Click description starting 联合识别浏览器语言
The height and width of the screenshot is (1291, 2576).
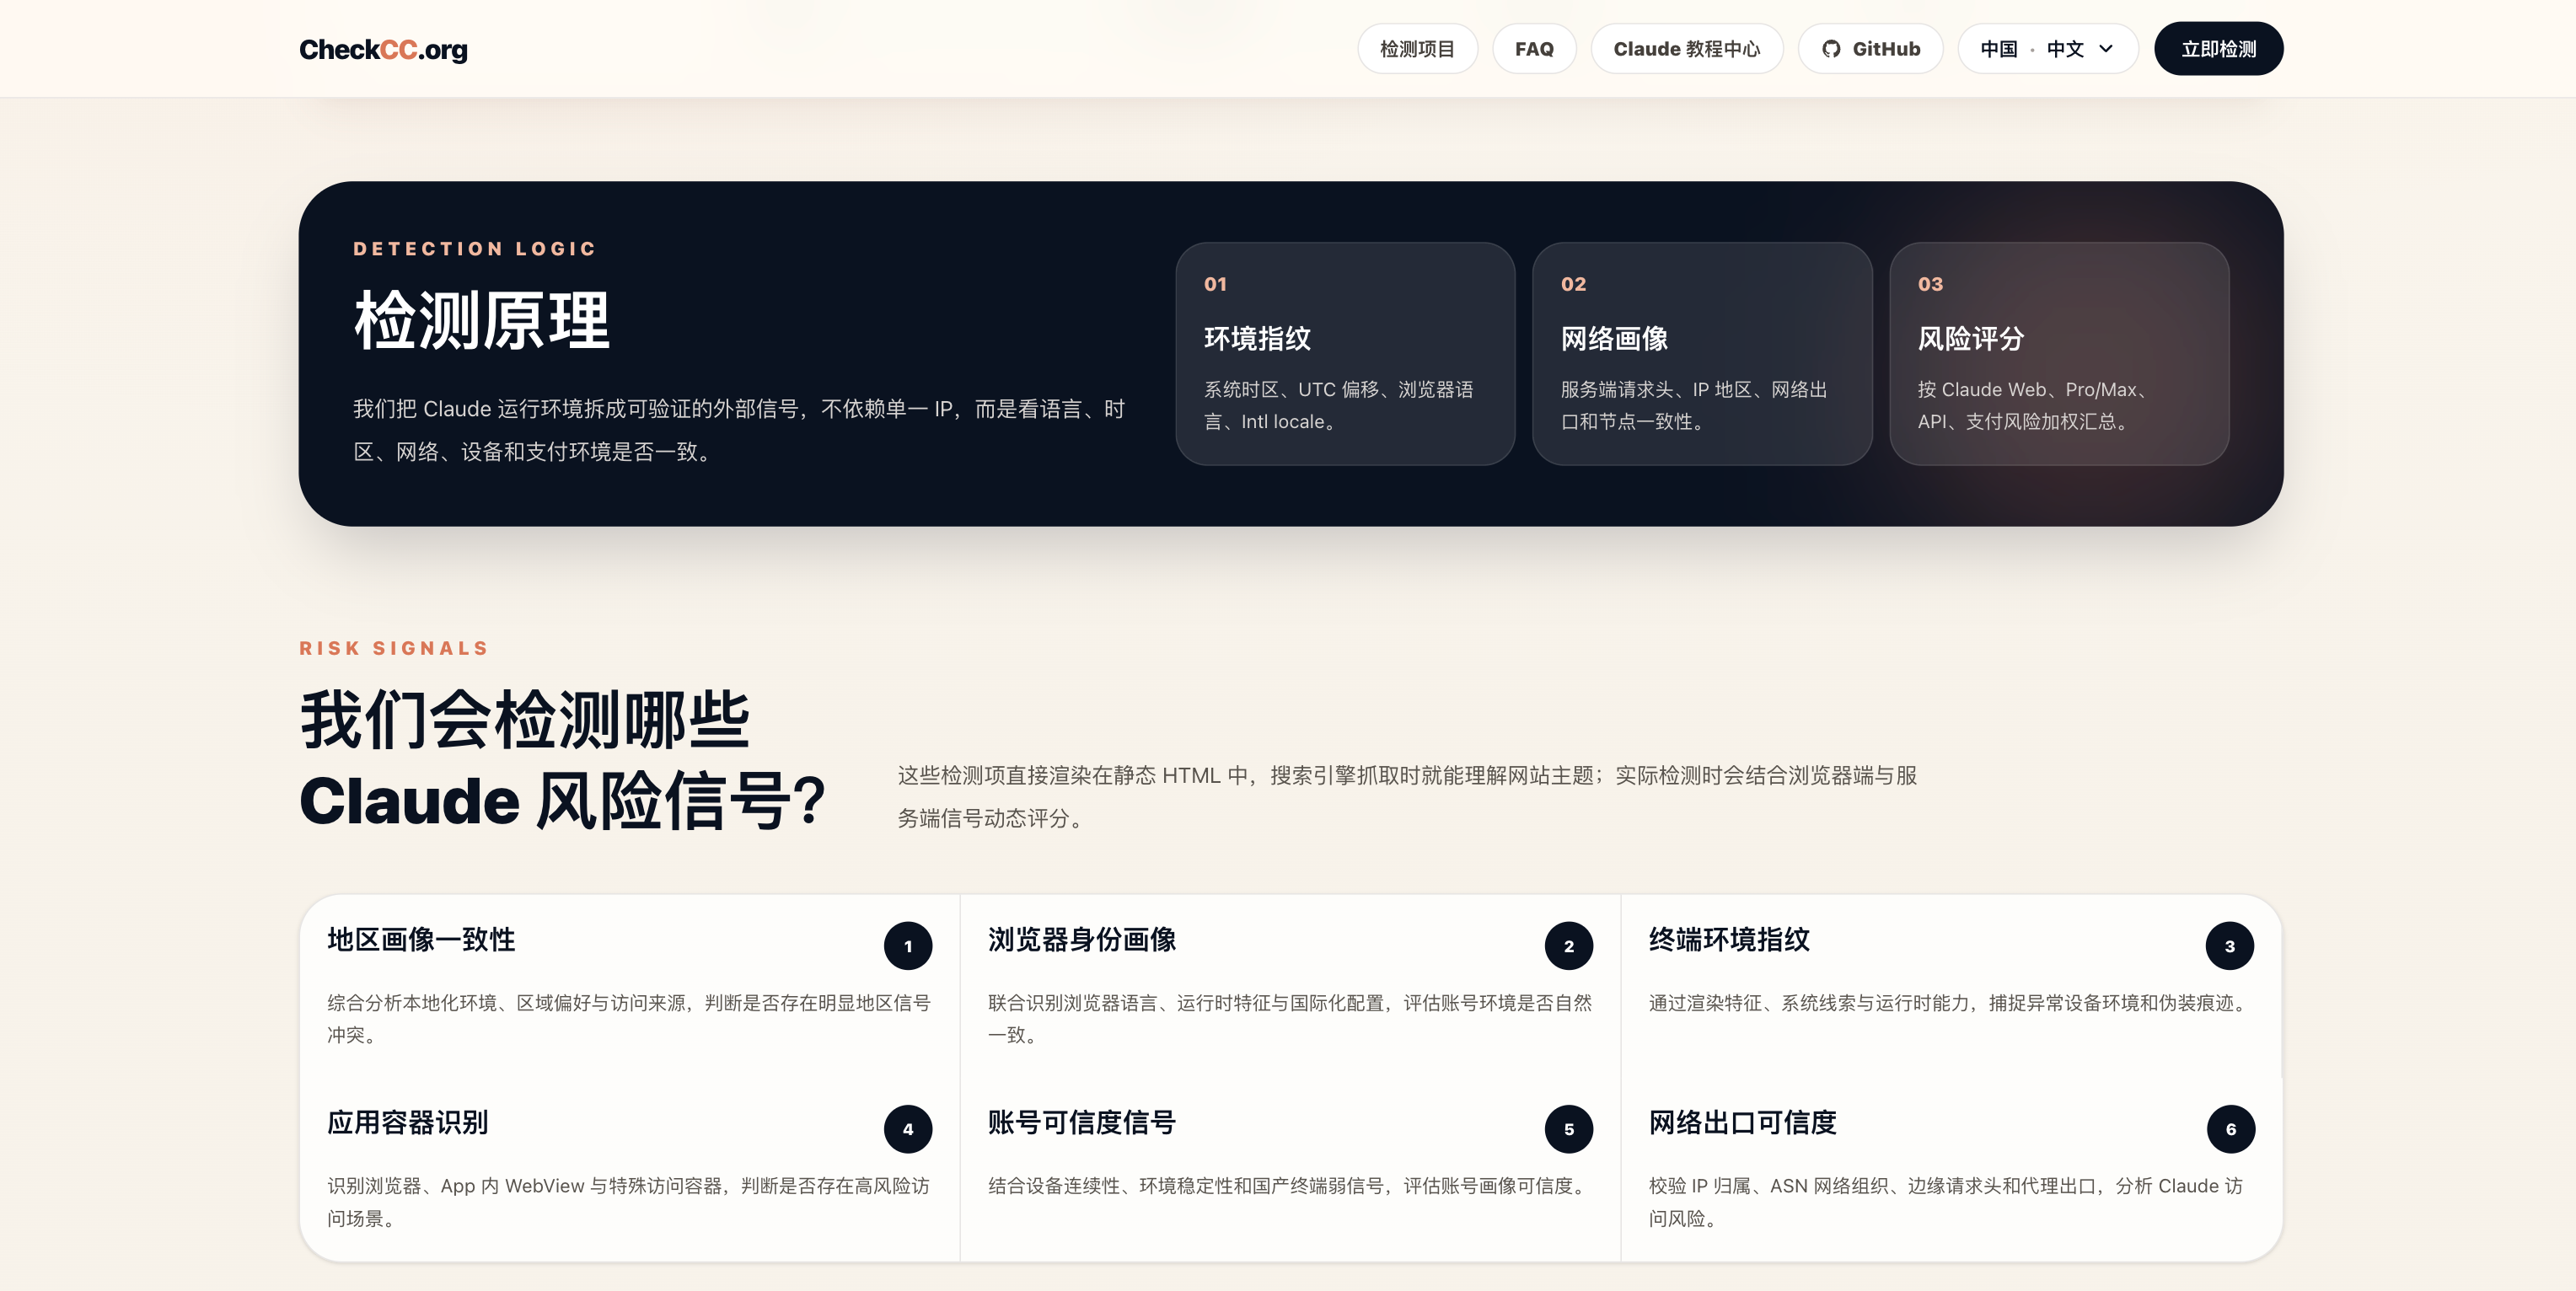[1290, 1018]
